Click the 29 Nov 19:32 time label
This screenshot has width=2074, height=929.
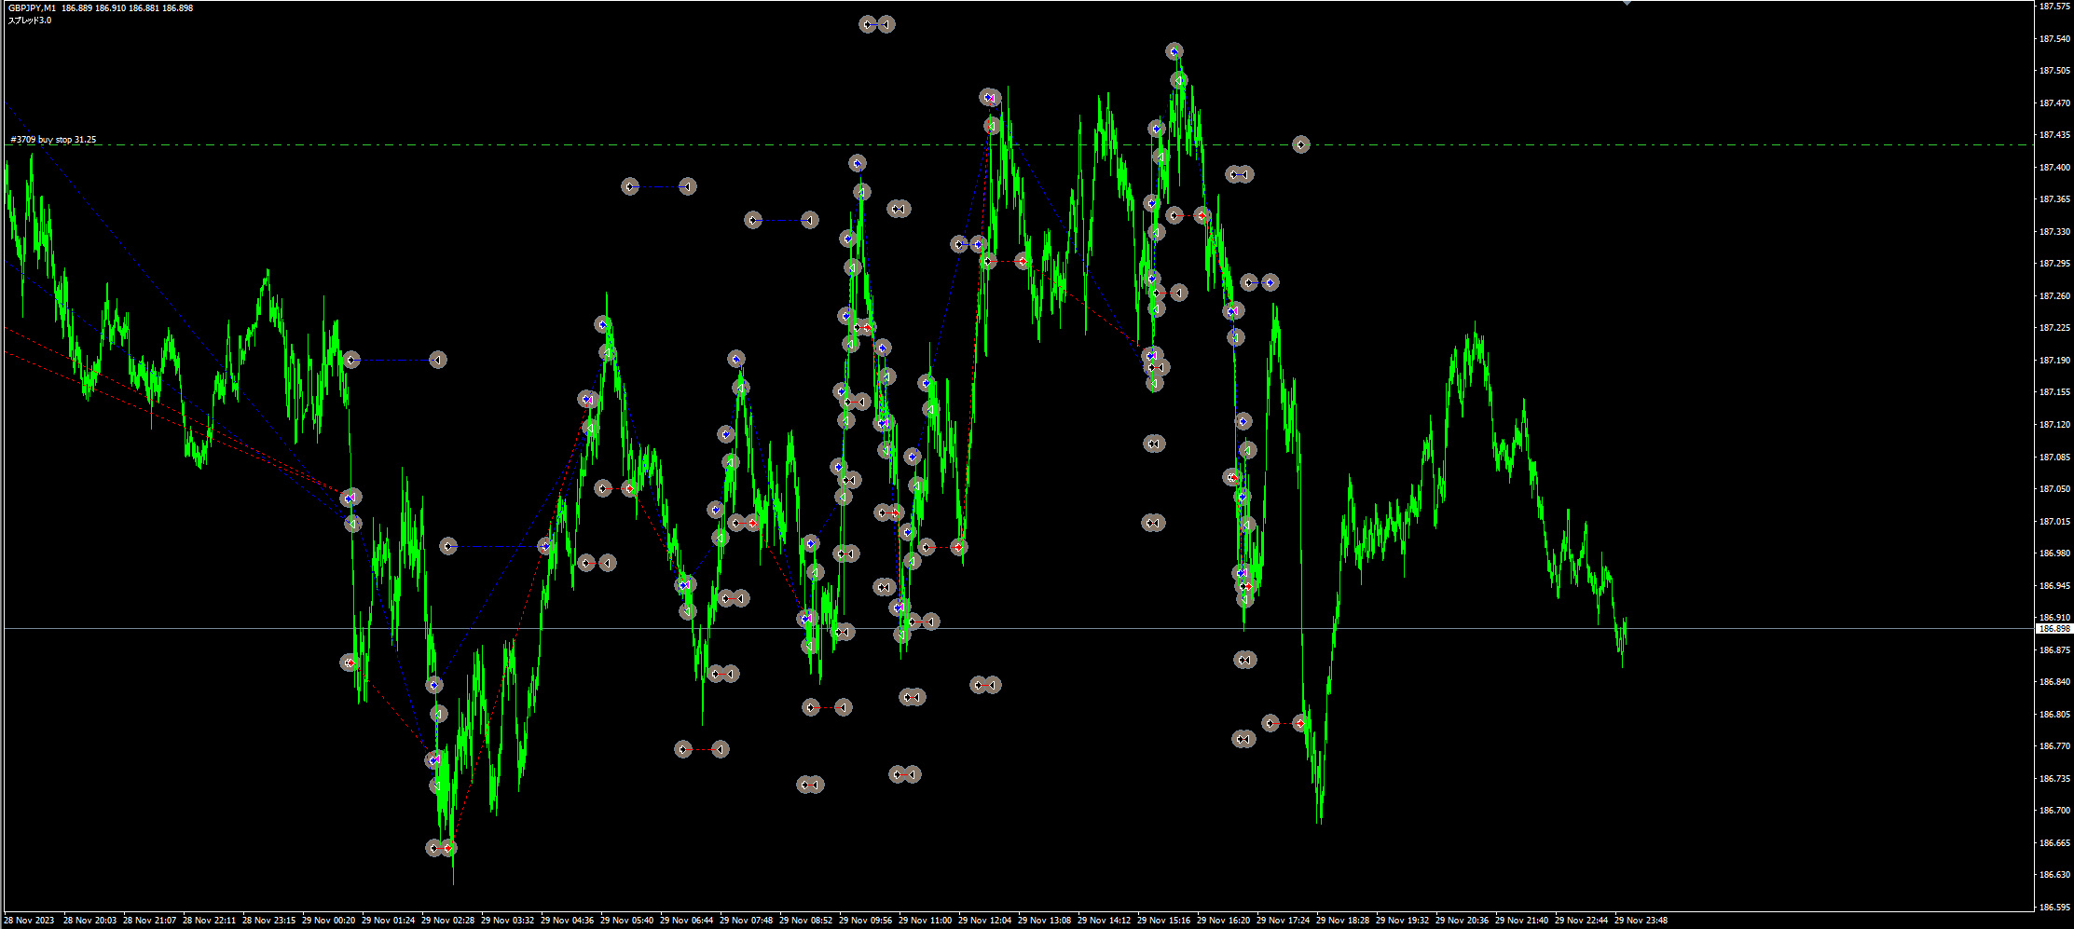pos(1403,921)
